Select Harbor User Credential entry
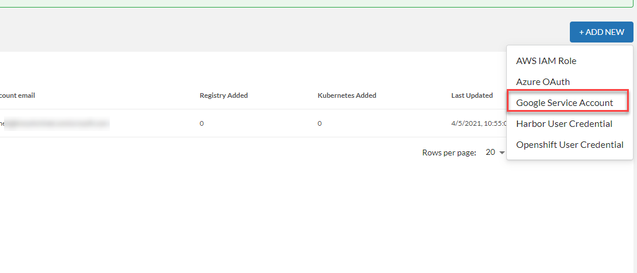The width and height of the screenshot is (637, 273). [564, 124]
